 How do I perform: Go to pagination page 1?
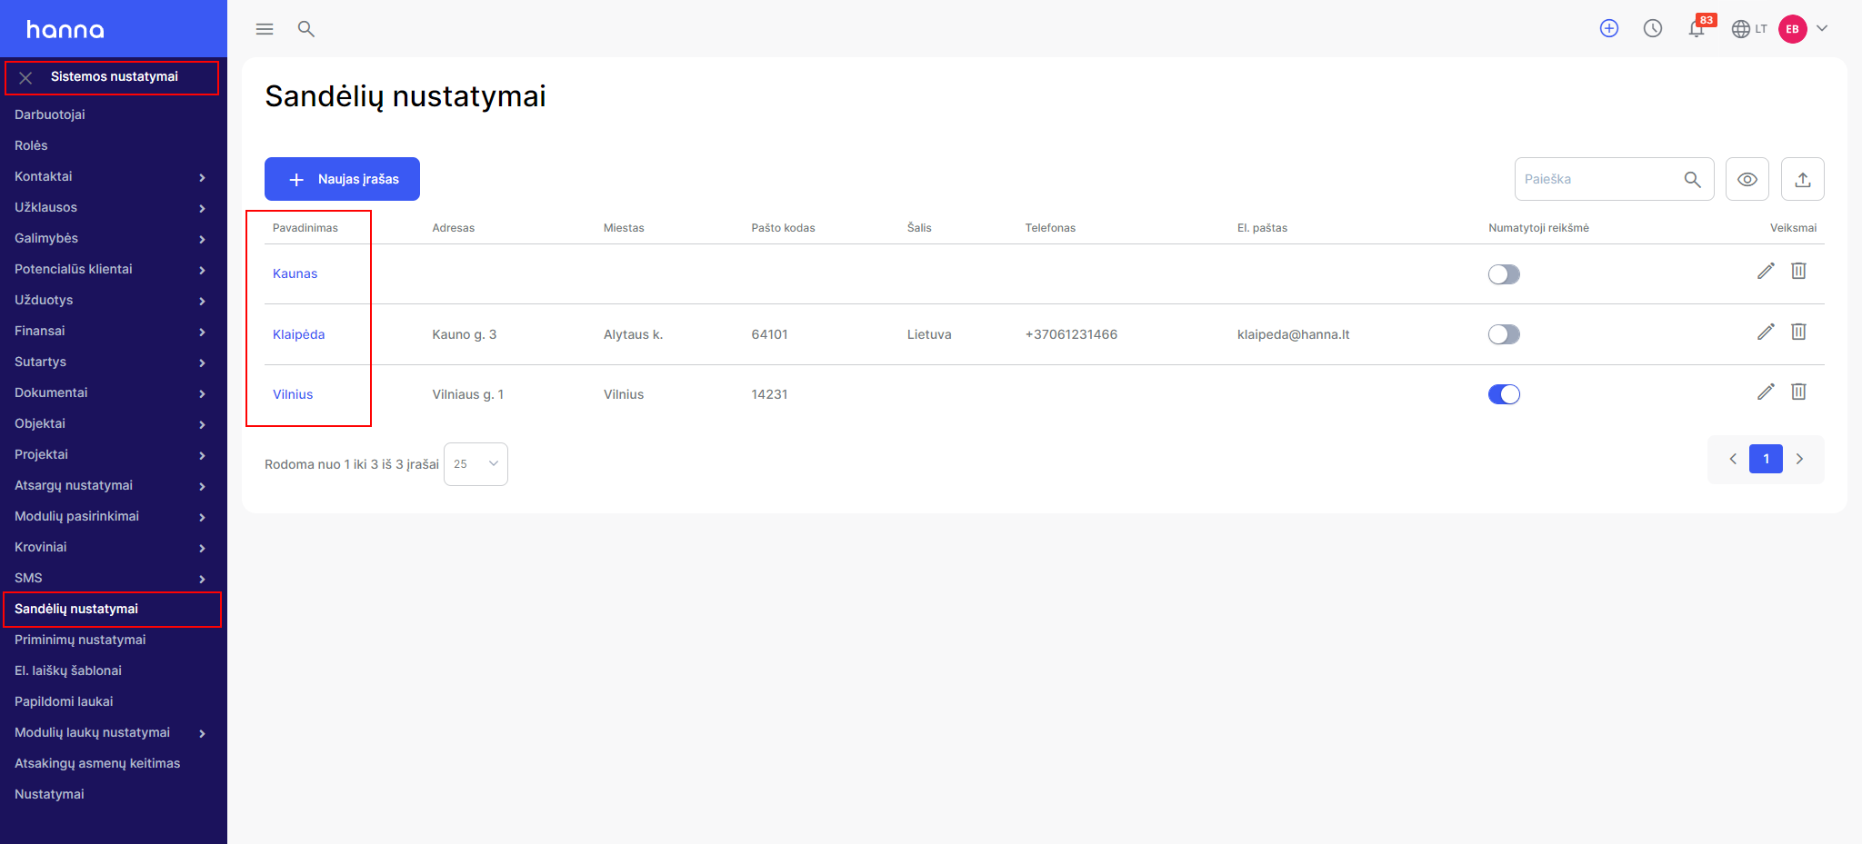[x=1766, y=459]
